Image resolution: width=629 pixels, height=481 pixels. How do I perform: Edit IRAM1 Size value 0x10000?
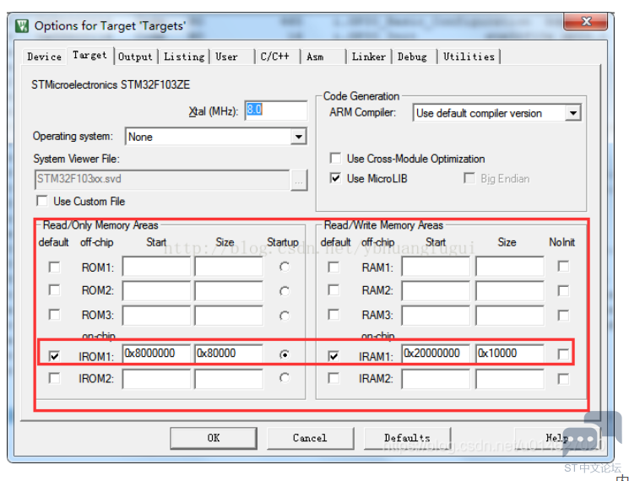(x=510, y=354)
